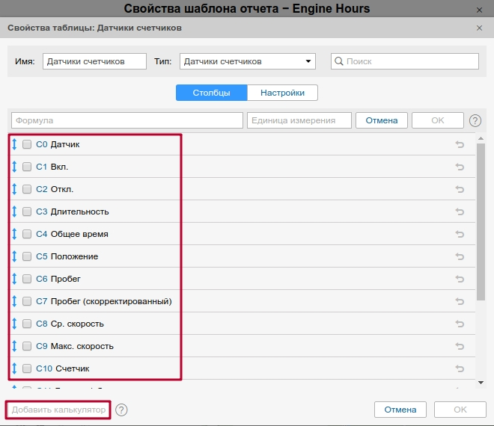
Task: Click the help question mark next to the formula OK button
Action: click(x=475, y=120)
